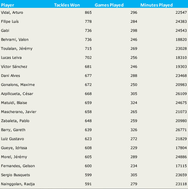
Task: Select Dani Alves games played 288
Action: [134, 76]
